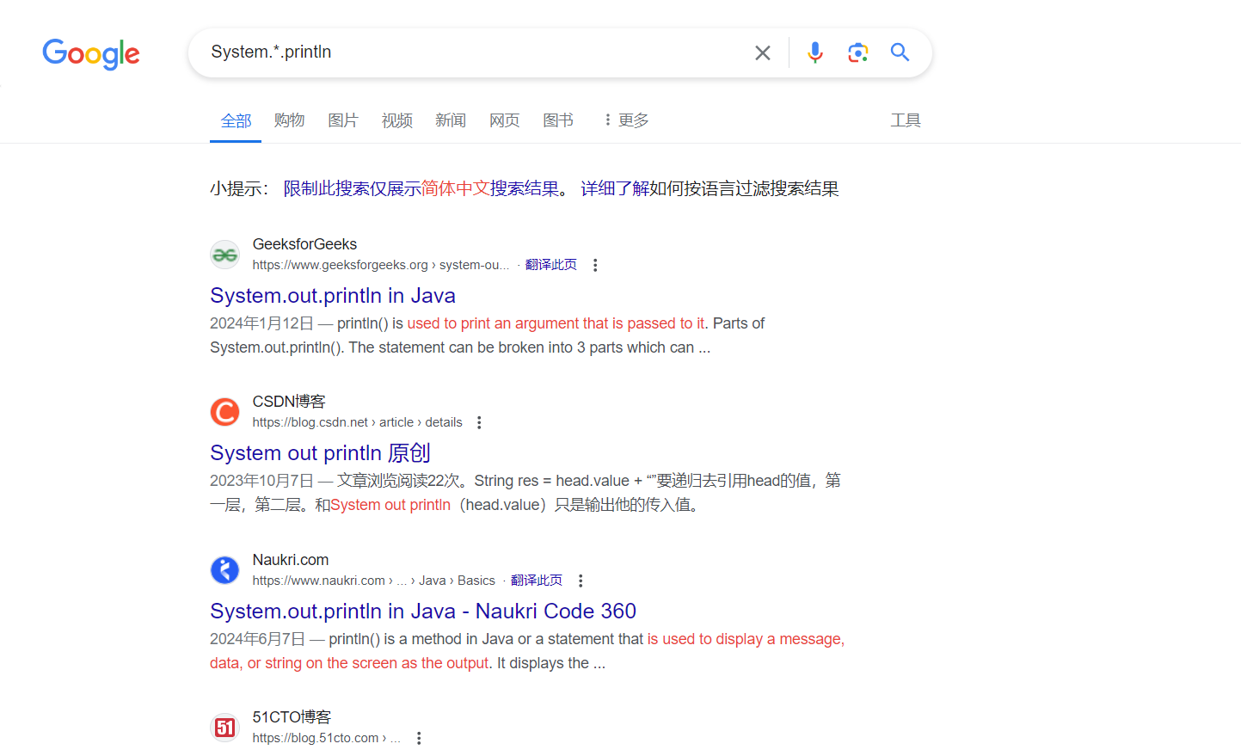Screen dimensions: 1241x756
Task: Click the GeeksforGeeks site name
Action: [304, 244]
